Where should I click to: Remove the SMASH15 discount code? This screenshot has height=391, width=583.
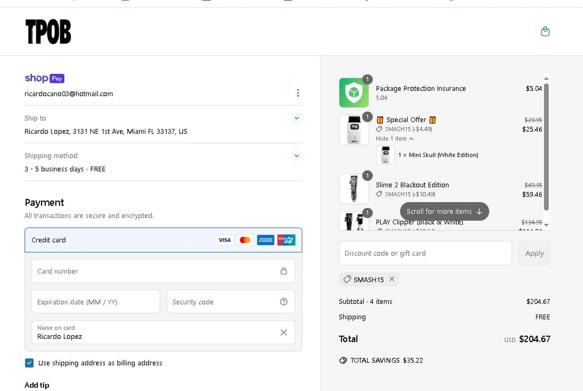(x=392, y=279)
